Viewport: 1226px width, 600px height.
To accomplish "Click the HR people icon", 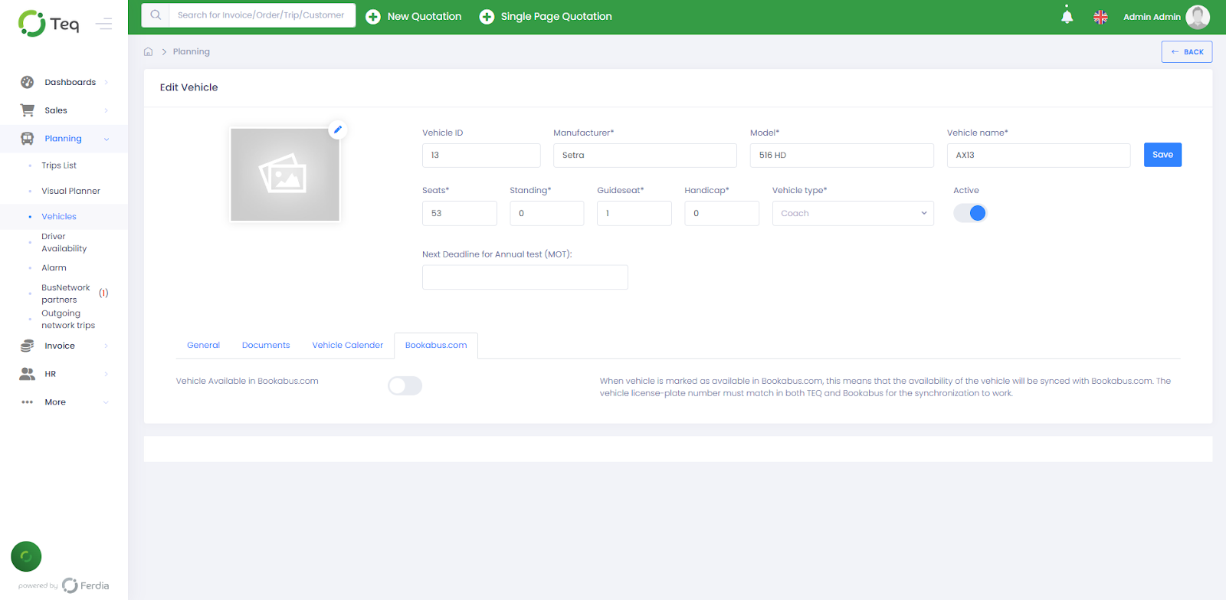I will (x=28, y=374).
